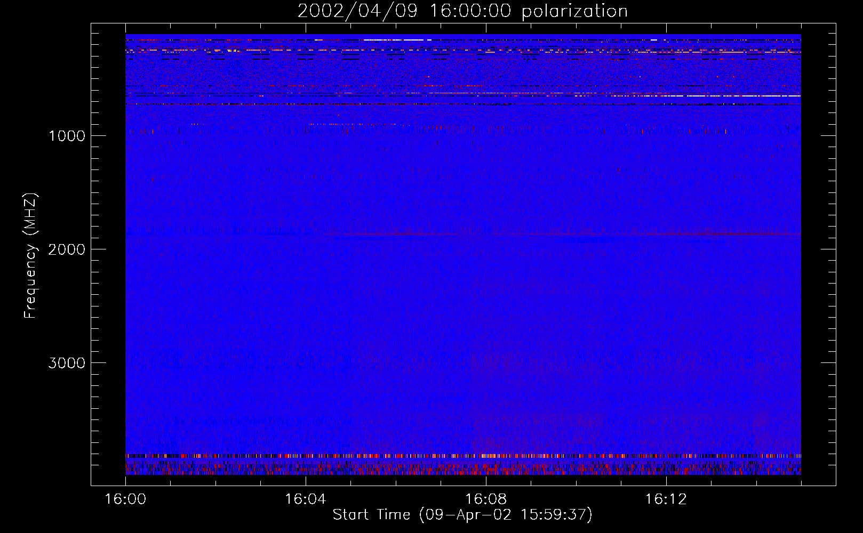Image resolution: width=863 pixels, height=533 pixels.
Task: Click the 'Start Time (09-Apr-02 15:59:37)' axis label
Action: [x=462, y=514]
